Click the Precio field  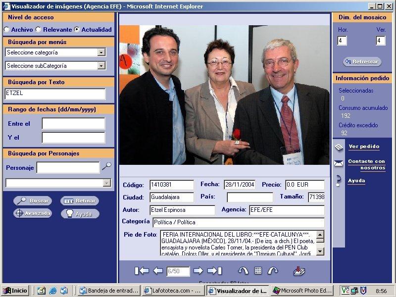(305, 185)
